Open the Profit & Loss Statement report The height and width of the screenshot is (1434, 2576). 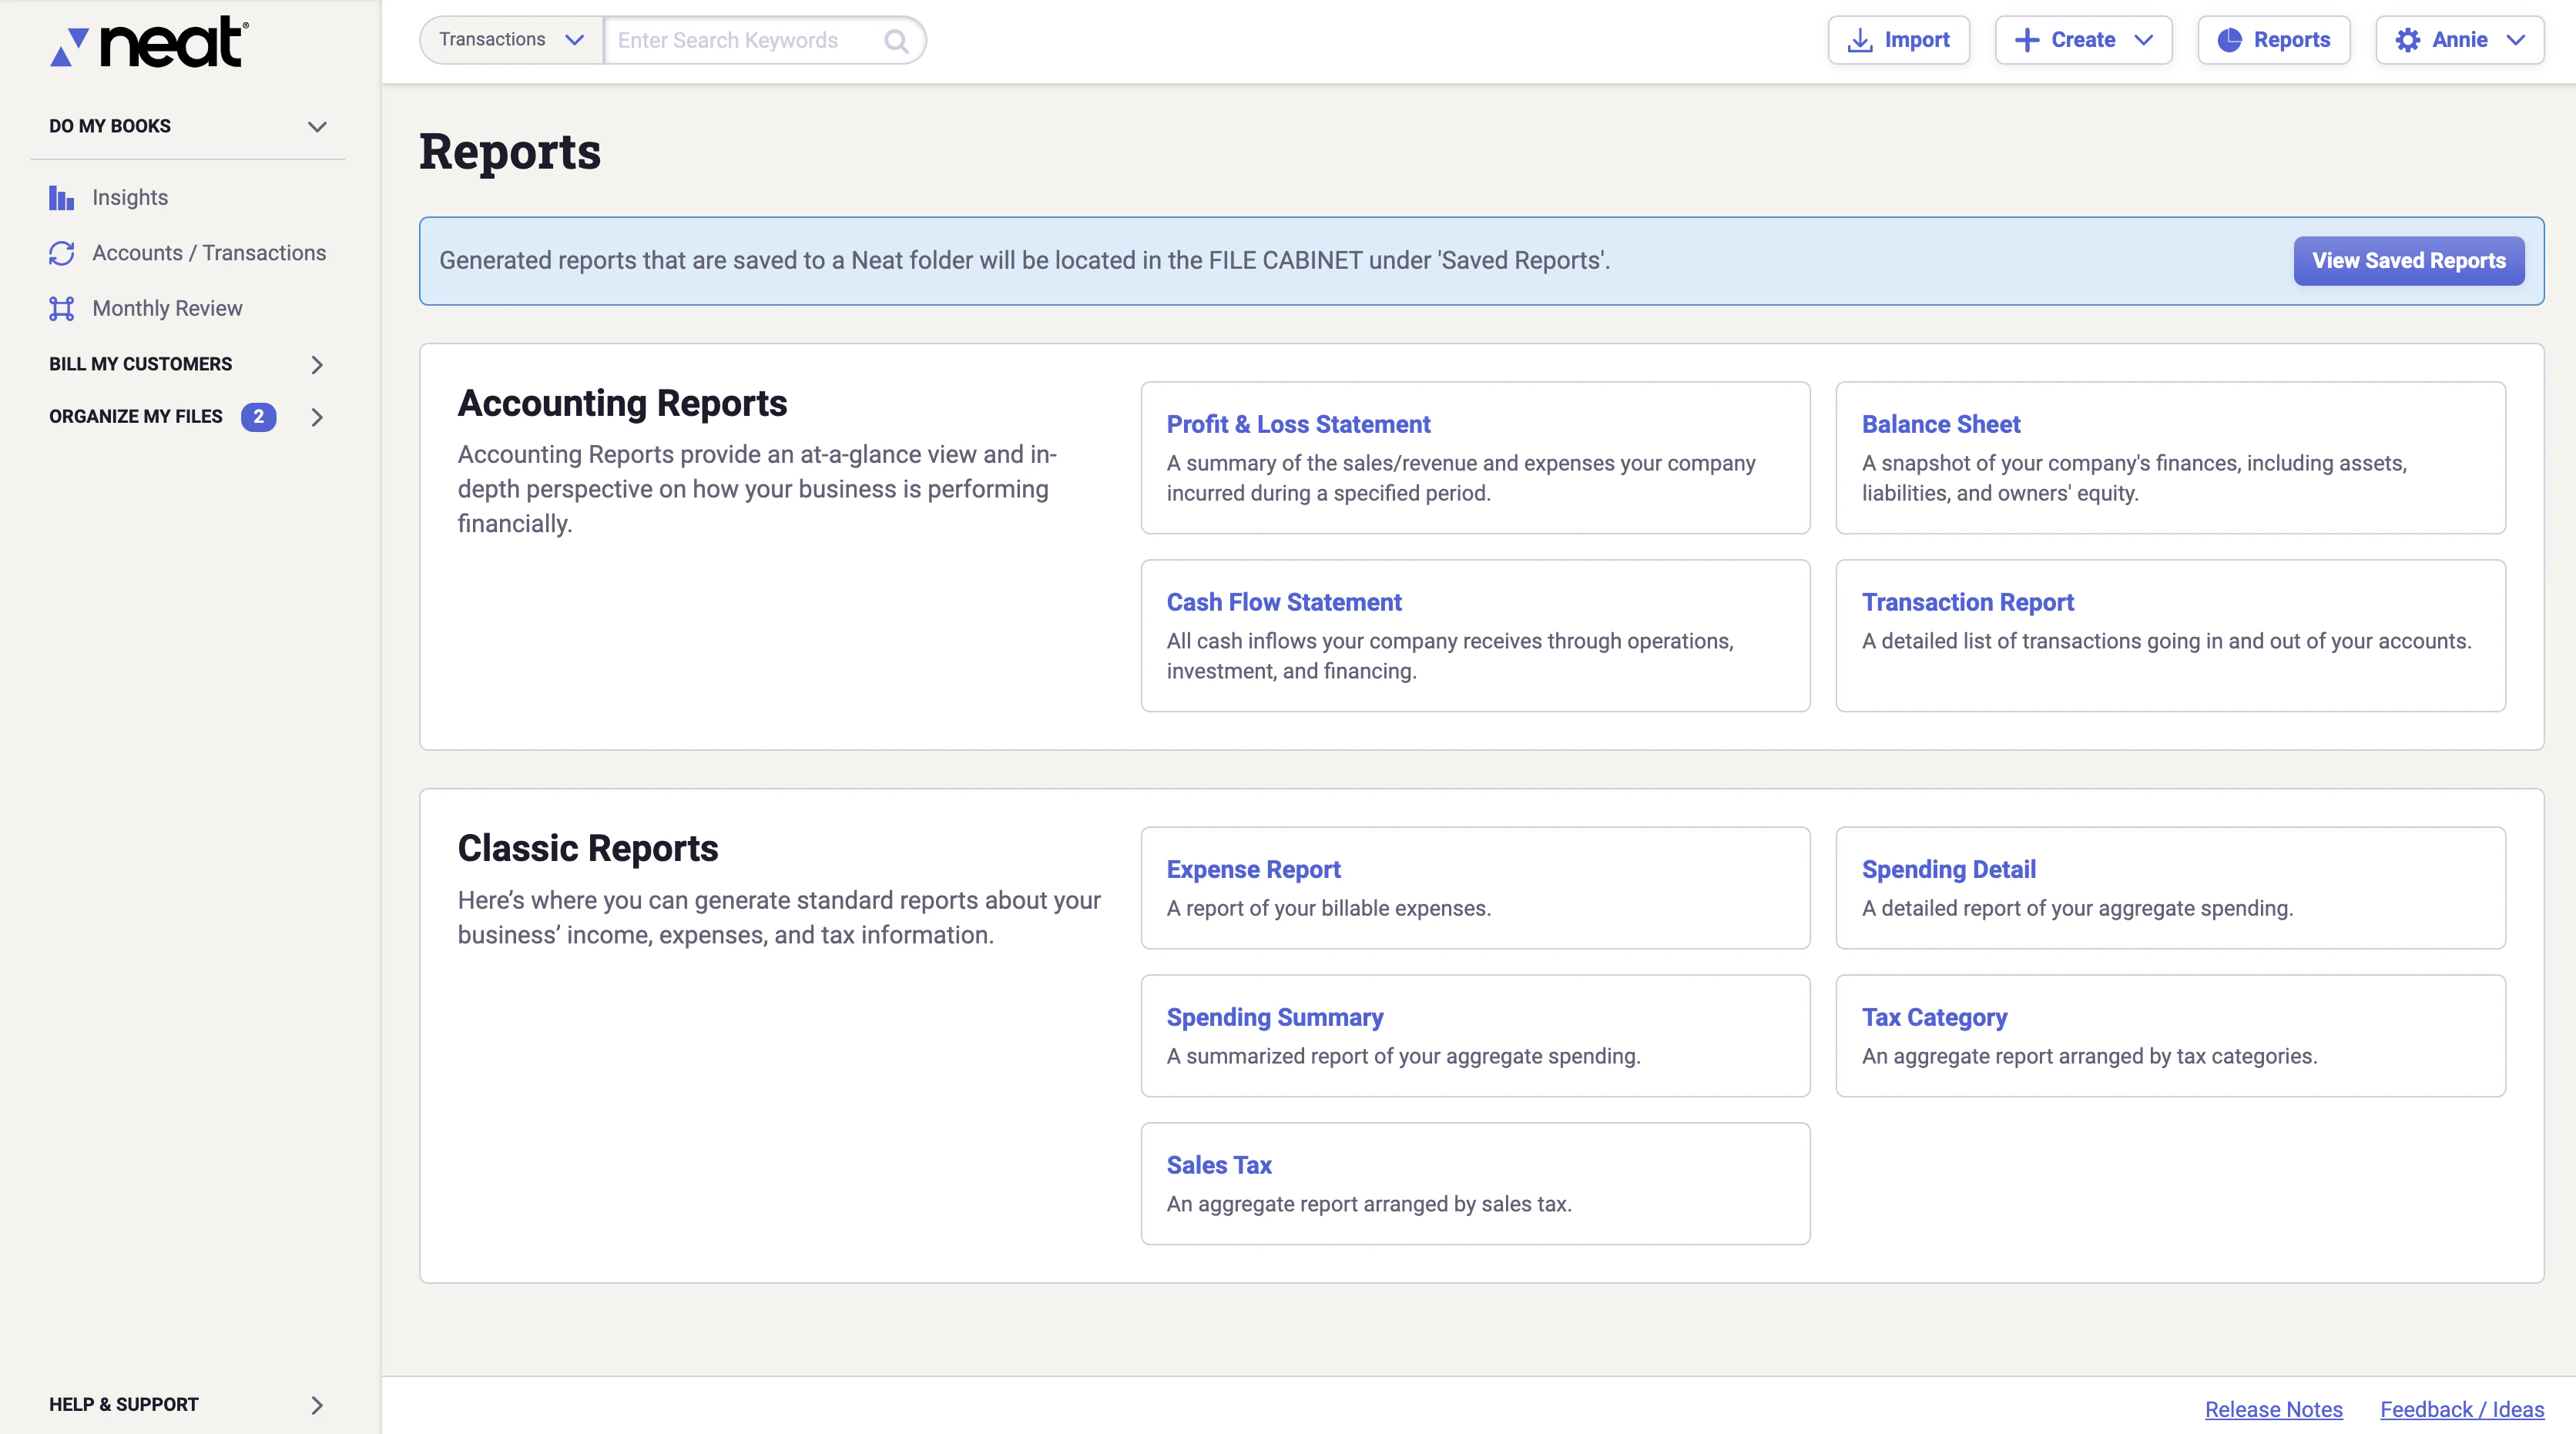click(x=1297, y=424)
